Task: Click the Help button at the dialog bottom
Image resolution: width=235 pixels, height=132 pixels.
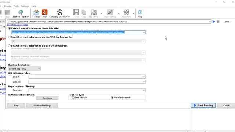Action: [16, 105]
